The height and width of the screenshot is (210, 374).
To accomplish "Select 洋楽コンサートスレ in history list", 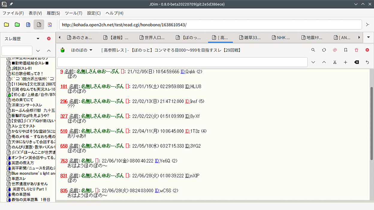I will (x=26, y=105).
